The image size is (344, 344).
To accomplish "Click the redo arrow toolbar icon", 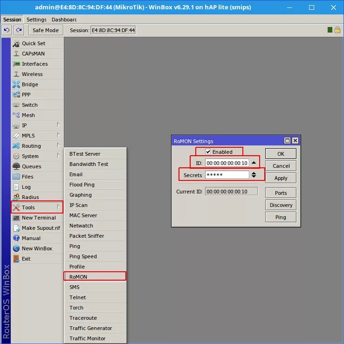I will [19, 30].
